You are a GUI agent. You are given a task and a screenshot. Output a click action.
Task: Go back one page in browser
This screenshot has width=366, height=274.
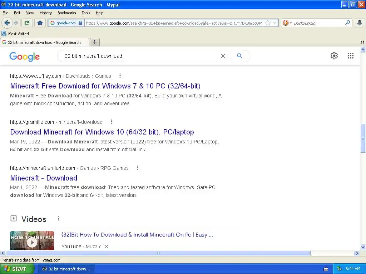[x=7, y=23]
